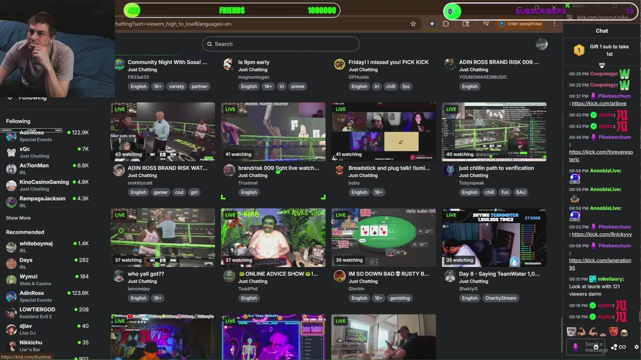Image resolution: width=641 pixels, height=360 pixels.
Task: Click the variety tag under FR33at33
Action: (176, 86)
